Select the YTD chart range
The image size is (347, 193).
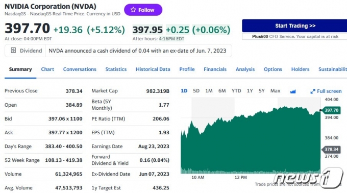236,91
